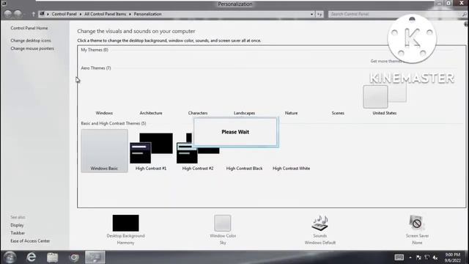The image size is (469, 264).
Task: Launch Internet Explorer from the taskbar
Action: [x=31, y=257]
